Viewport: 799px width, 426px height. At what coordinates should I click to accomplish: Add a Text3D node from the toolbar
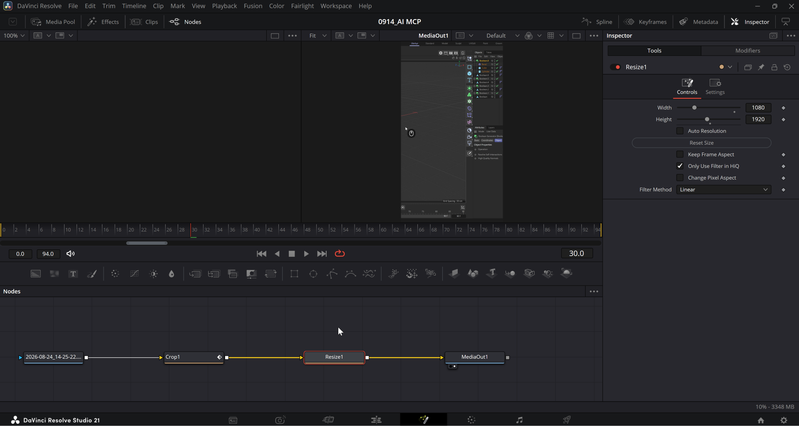[x=491, y=273]
